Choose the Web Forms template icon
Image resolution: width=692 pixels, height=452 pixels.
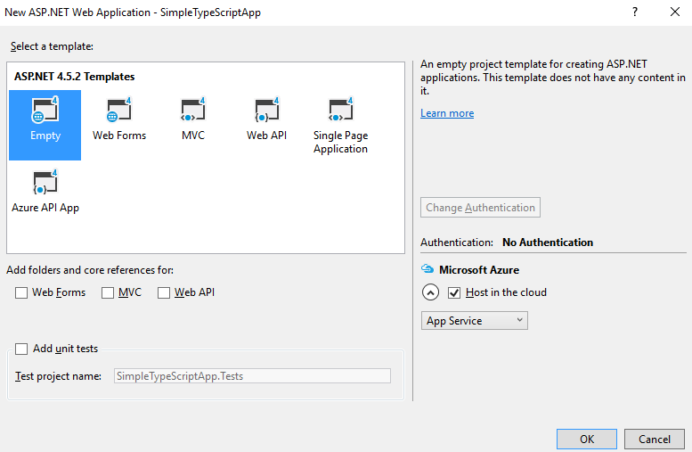[118, 113]
